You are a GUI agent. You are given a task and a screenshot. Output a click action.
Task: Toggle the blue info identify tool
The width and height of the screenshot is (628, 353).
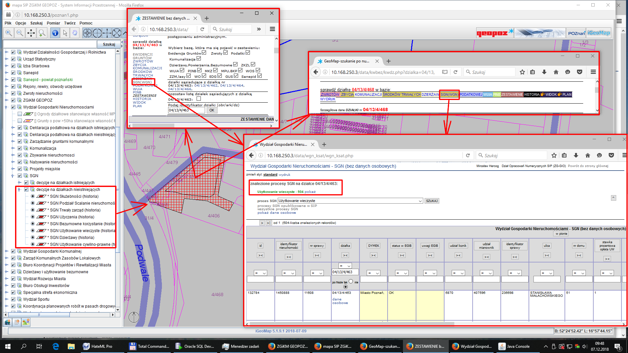(x=55, y=33)
